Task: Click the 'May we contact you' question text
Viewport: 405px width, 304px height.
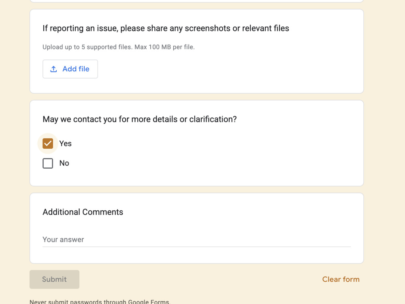Action: (139, 119)
